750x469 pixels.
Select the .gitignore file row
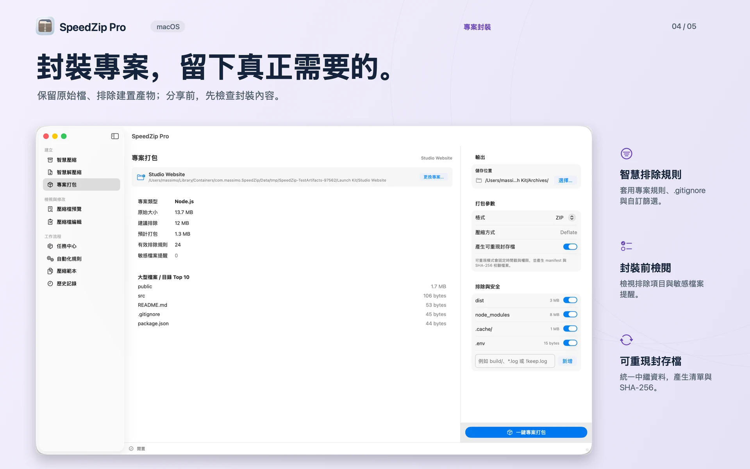coord(292,314)
